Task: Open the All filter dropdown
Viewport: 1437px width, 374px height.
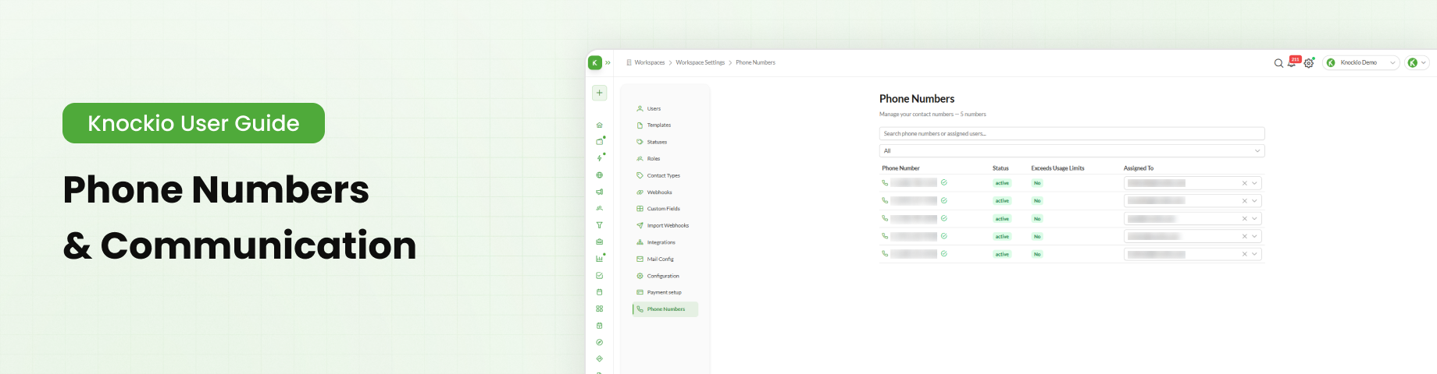Action: (x=1072, y=150)
